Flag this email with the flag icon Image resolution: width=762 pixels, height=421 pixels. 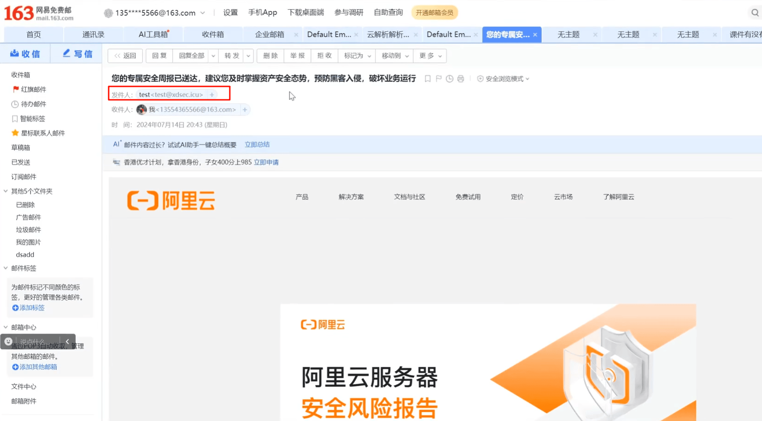pos(439,79)
